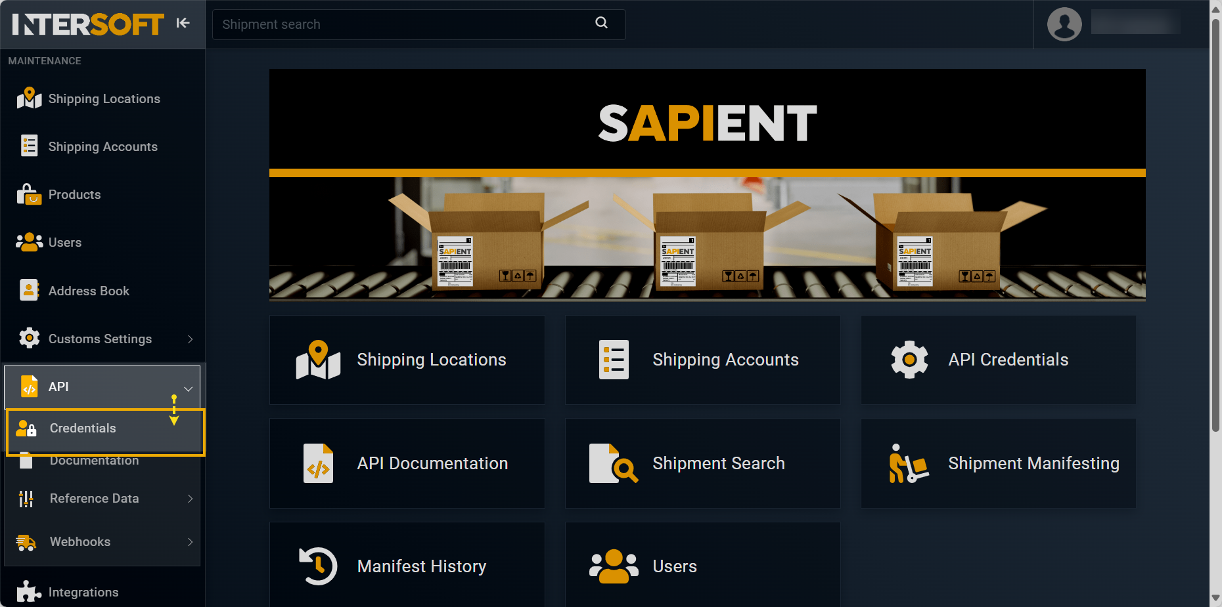Image resolution: width=1222 pixels, height=607 pixels.
Task: Click the Reference Data sliders icon
Action: pos(26,499)
